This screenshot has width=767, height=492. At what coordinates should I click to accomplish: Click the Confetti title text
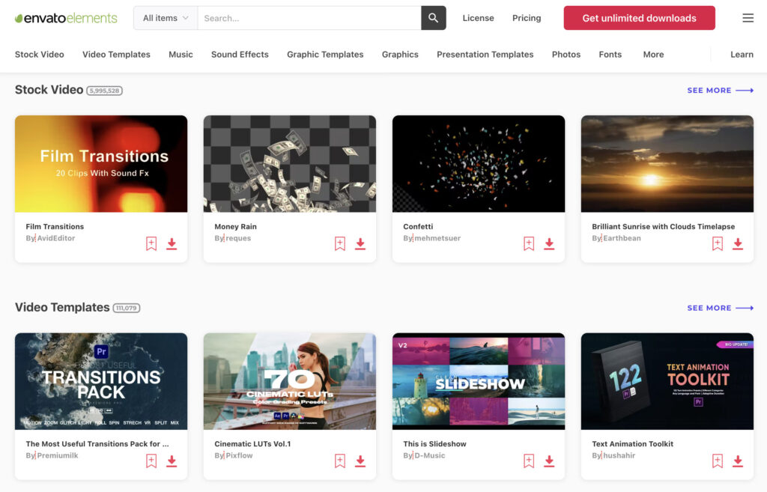(x=418, y=226)
